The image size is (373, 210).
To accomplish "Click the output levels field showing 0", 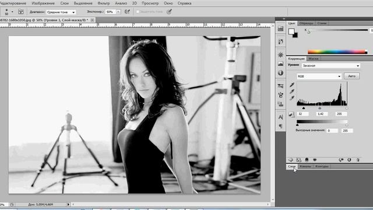I will tap(332, 131).
